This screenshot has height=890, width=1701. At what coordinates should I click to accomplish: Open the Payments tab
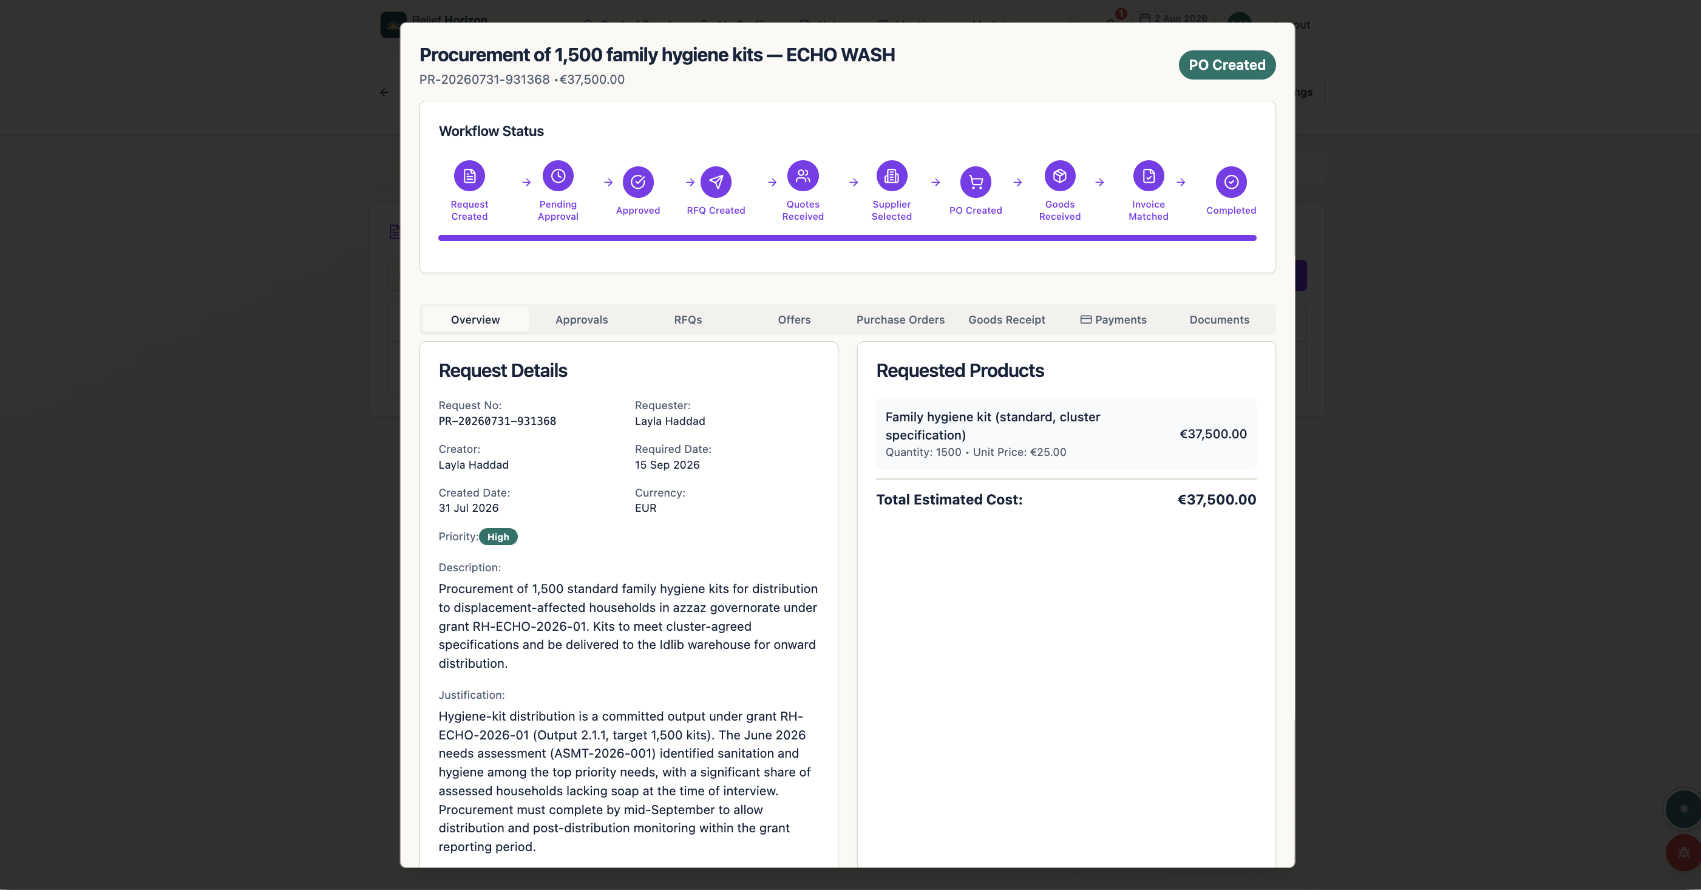pyautogui.click(x=1113, y=319)
